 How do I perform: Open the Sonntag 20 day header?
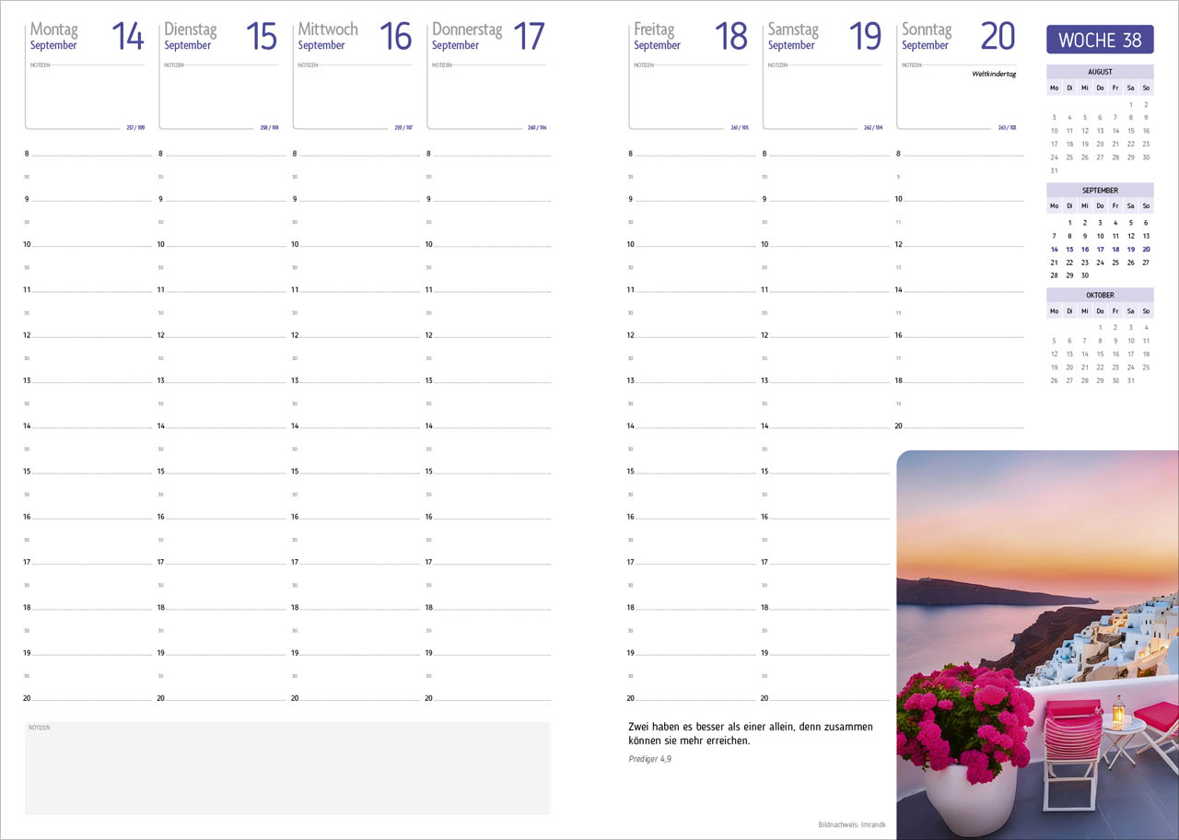pos(958,37)
